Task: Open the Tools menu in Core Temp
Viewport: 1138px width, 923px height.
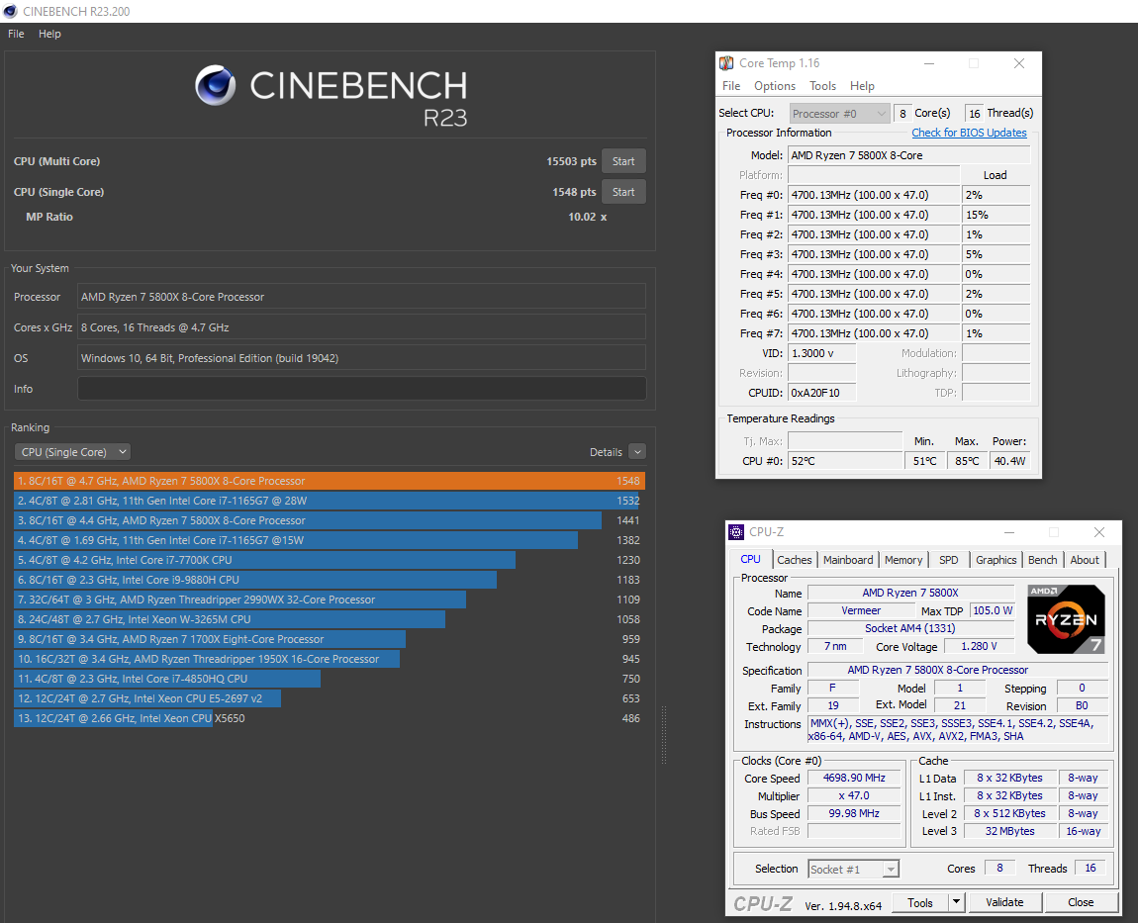Action: 822,86
